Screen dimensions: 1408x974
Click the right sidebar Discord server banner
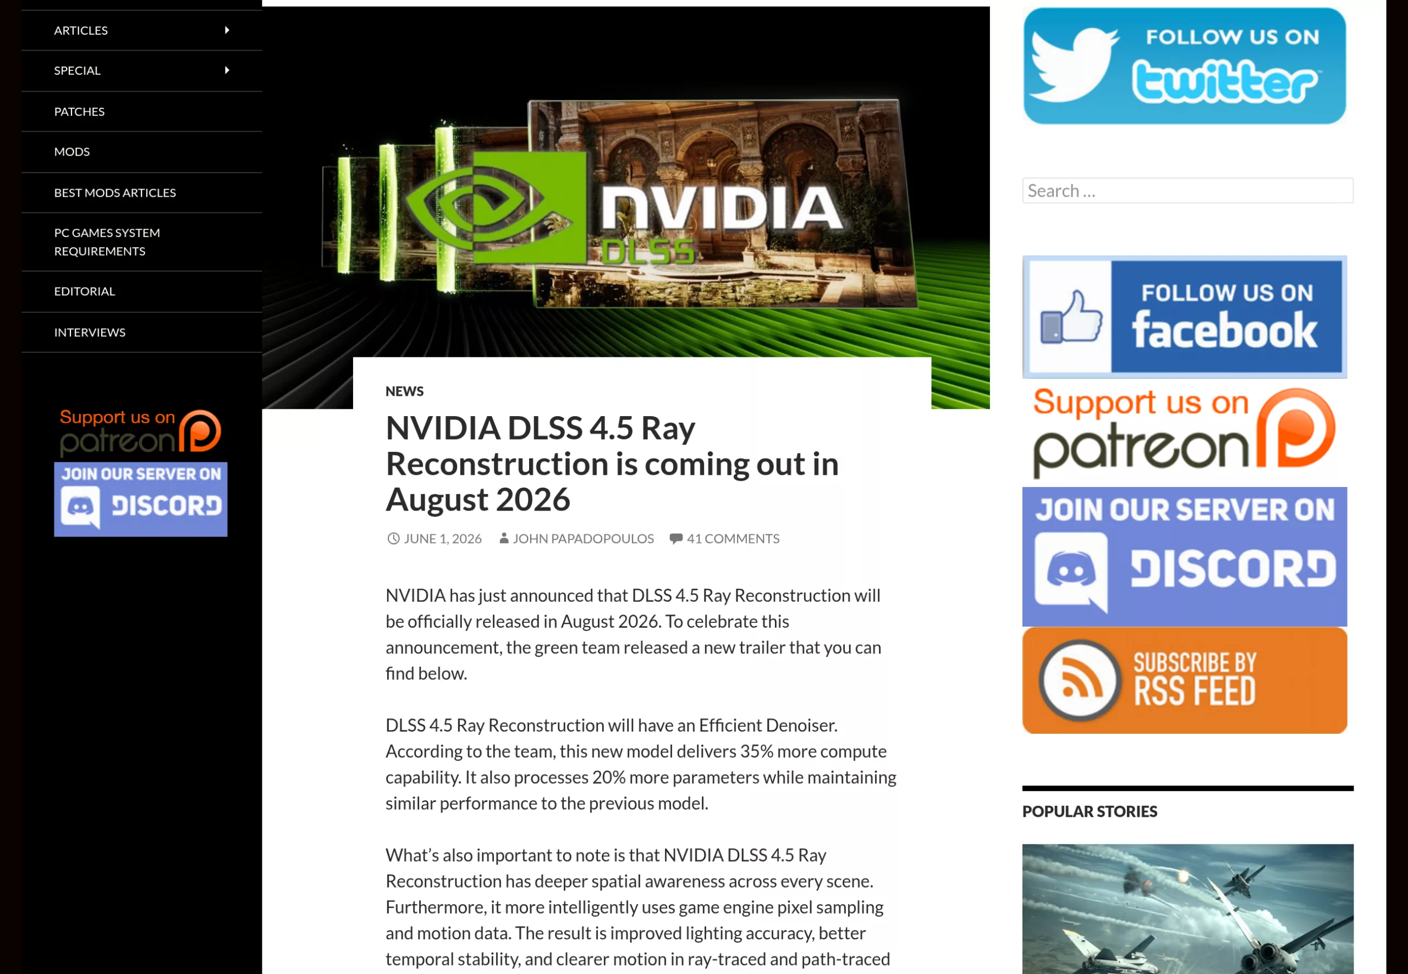coord(1185,557)
